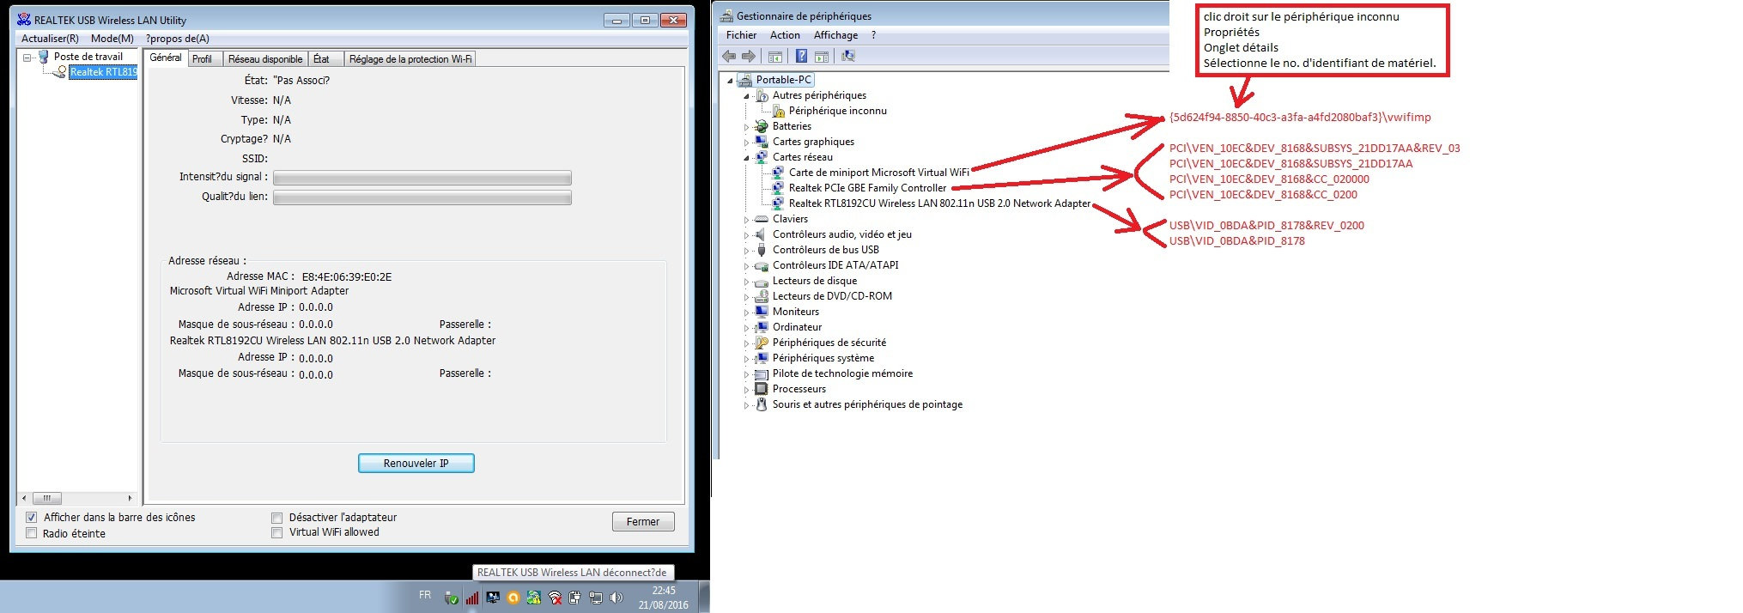Click the red signal bars tray icon

click(x=472, y=598)
